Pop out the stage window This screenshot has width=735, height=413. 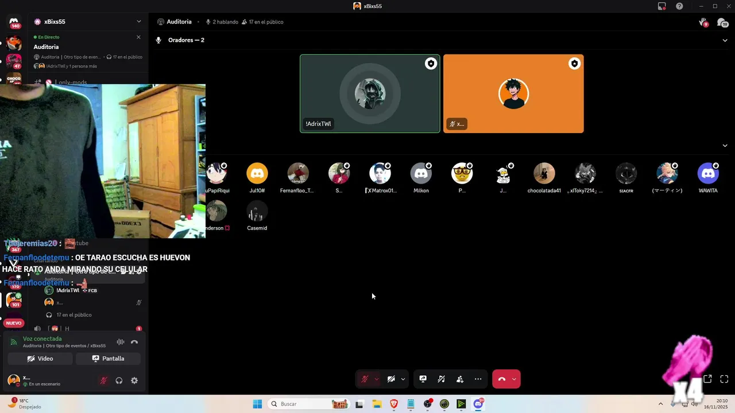pos(707,379)
